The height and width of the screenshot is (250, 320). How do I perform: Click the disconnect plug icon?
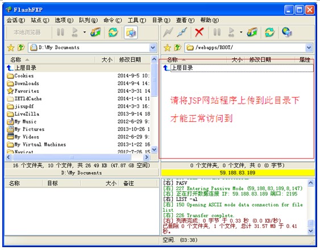click(x=182, y=32)
